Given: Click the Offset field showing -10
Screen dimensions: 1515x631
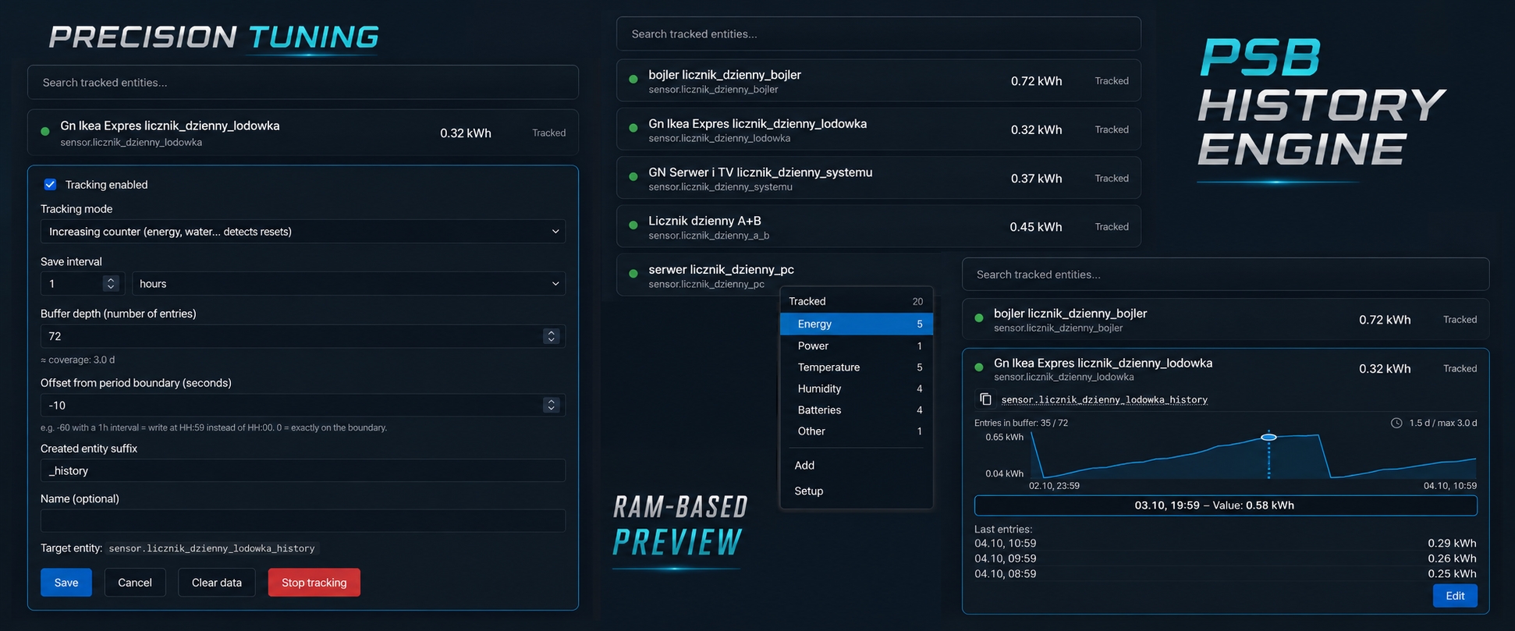Looking at the screenshot, I should (303, 406).
